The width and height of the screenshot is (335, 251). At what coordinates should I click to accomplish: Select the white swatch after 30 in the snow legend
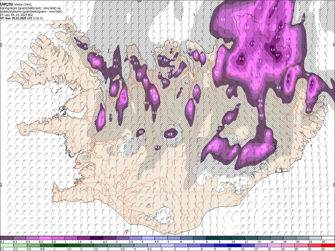[x=328, y=238]
